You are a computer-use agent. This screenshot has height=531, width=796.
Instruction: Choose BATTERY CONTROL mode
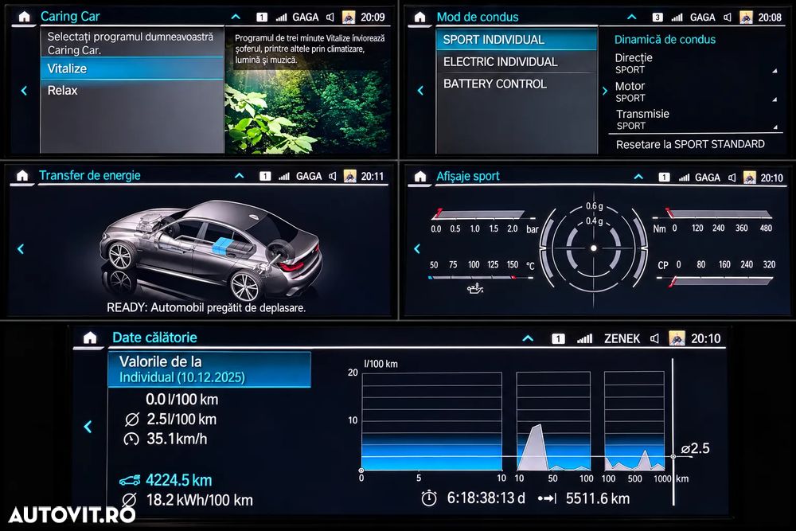517,84
